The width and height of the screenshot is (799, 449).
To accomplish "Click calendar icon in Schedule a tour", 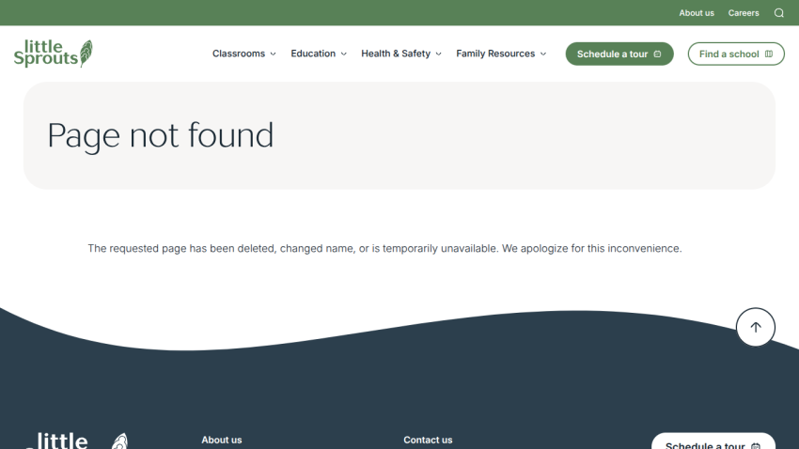I will coord(657,54).
